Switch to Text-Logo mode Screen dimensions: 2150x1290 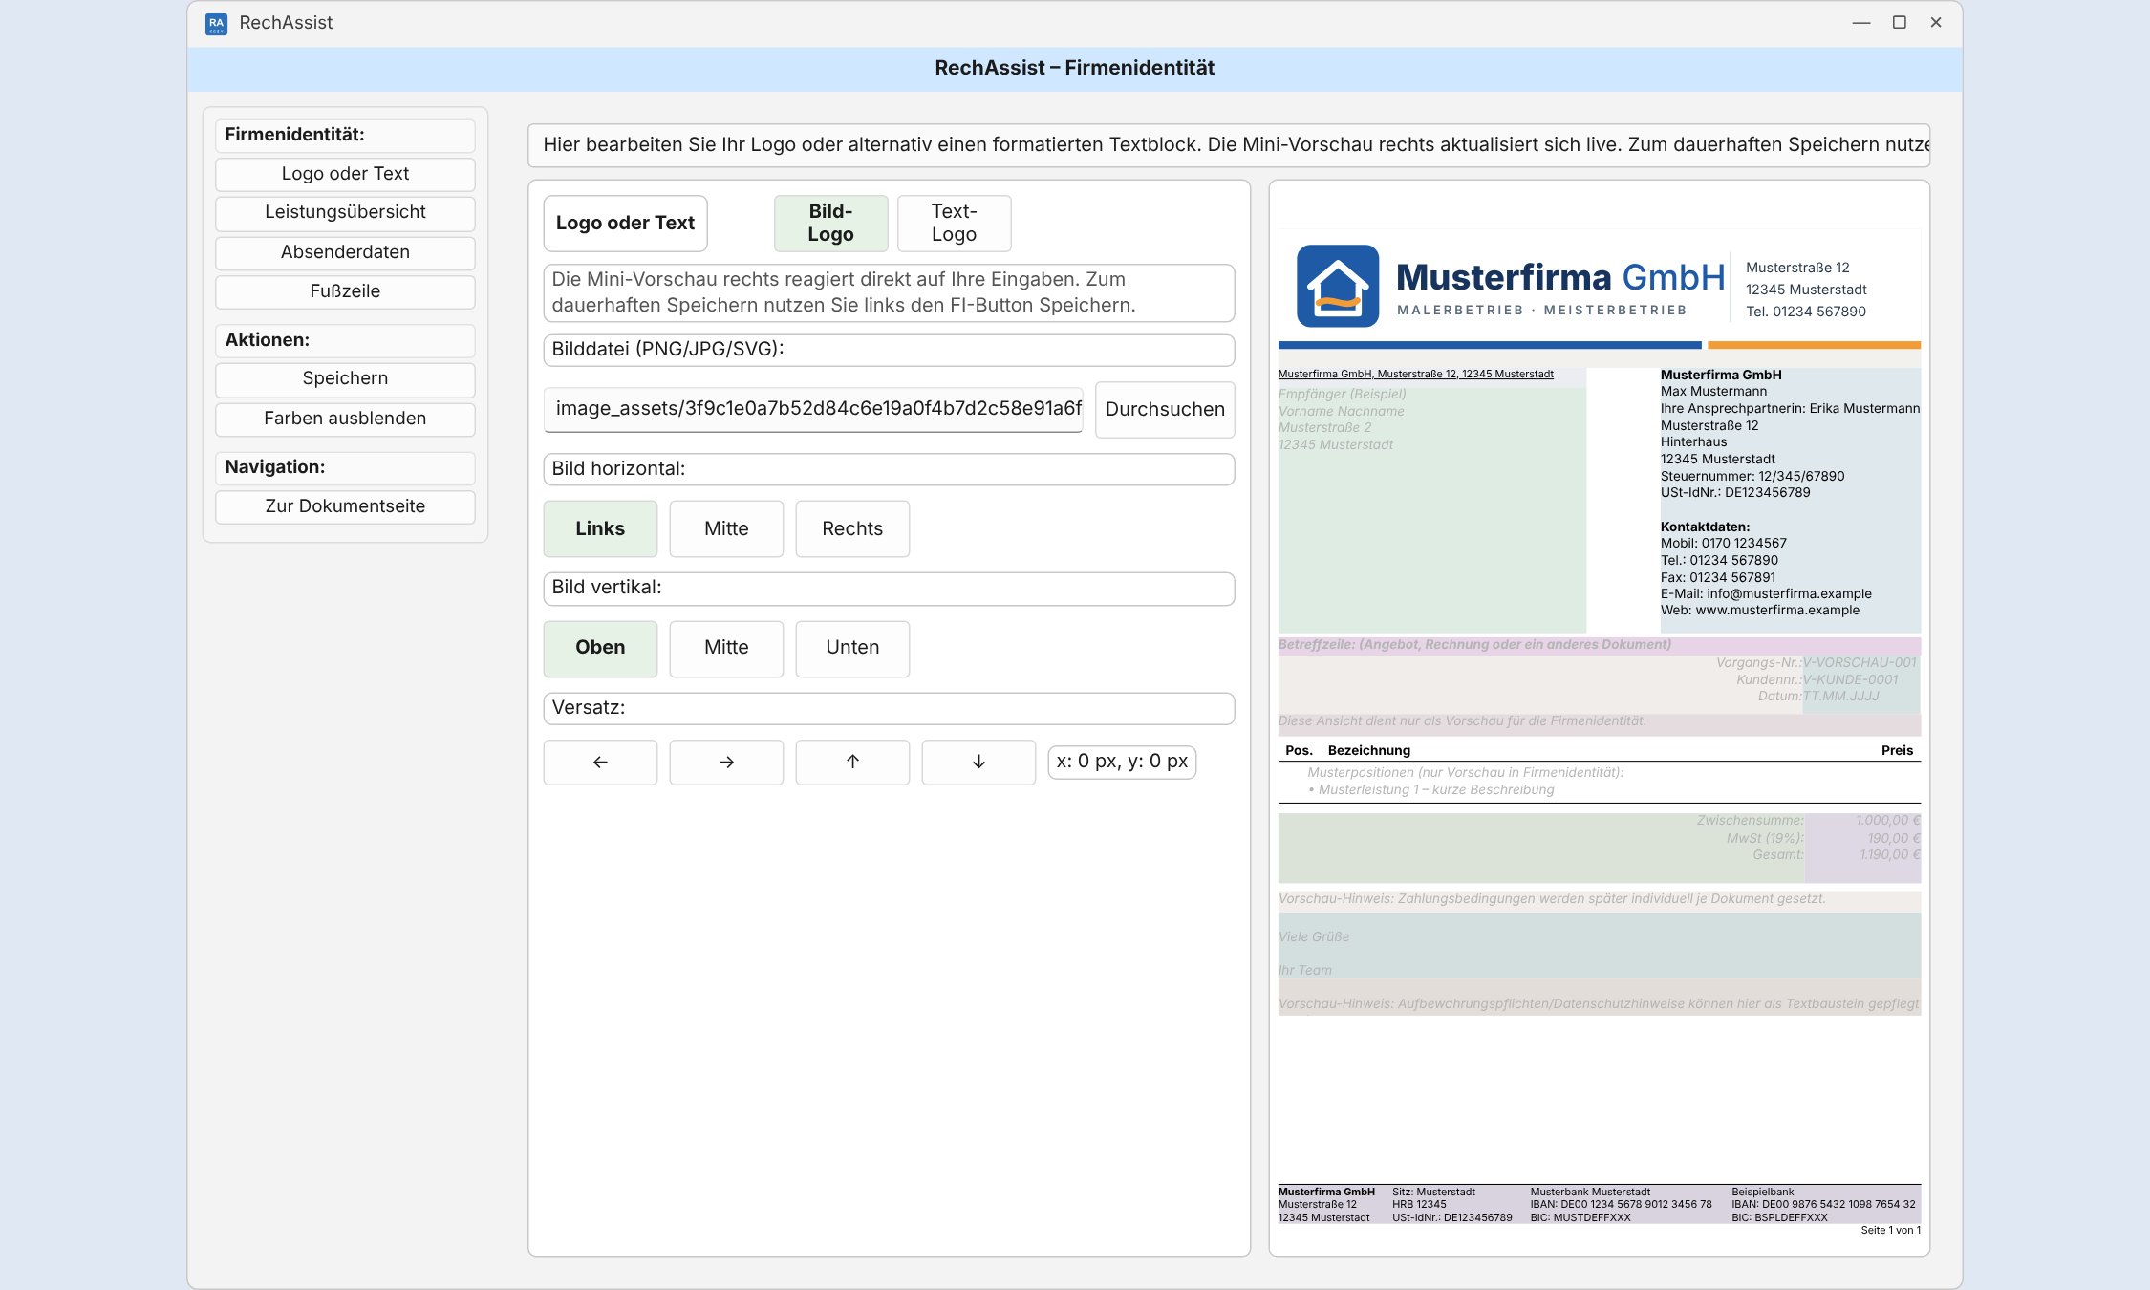tap(954, 223)
